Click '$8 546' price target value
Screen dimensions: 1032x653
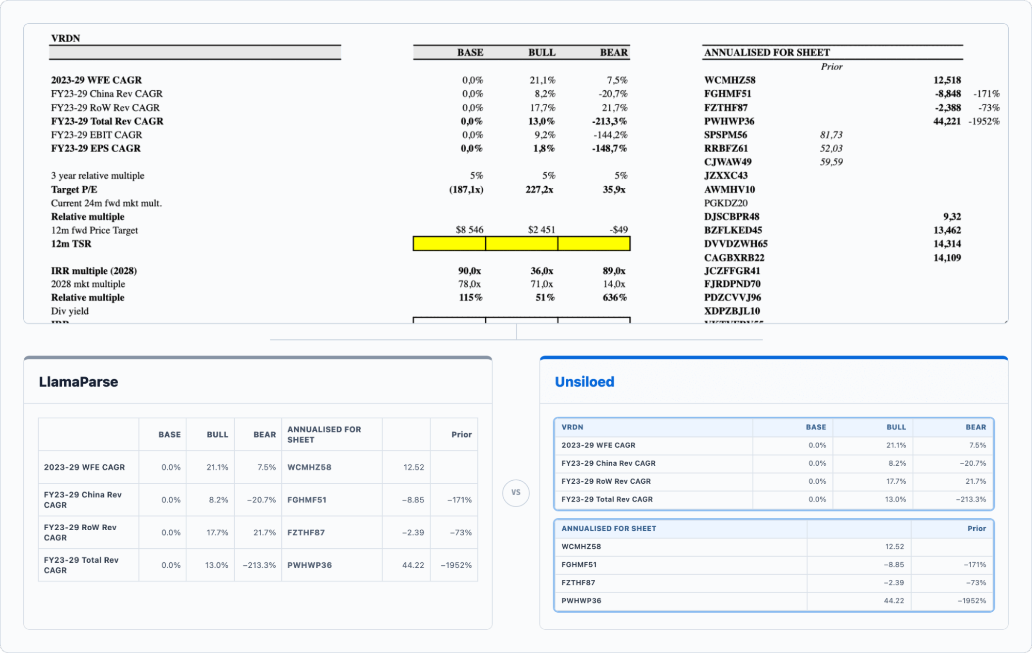pos(469,230)
